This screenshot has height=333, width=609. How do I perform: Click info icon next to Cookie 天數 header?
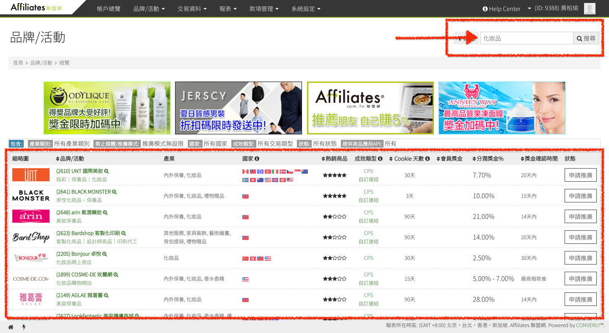pos(428,159)
